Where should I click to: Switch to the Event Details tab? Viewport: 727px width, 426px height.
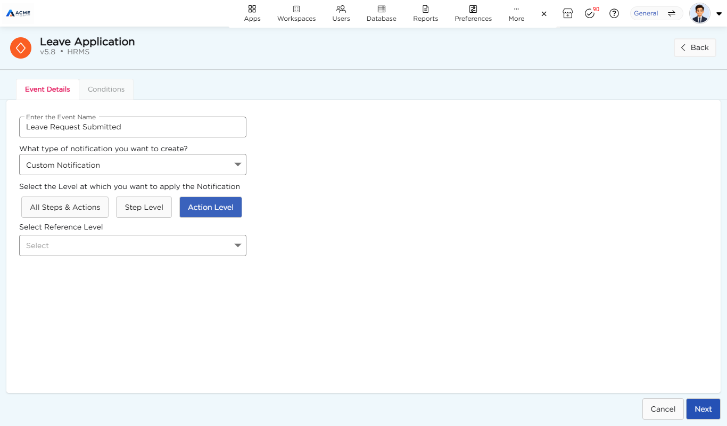click(x=47, y=89)
